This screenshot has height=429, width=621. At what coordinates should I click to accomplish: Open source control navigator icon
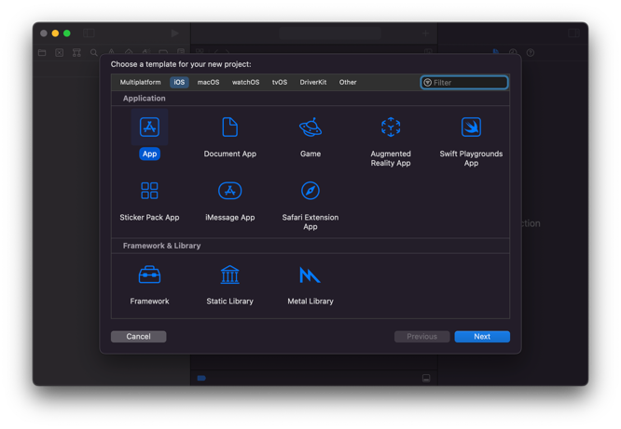click(x=60, y=53)
